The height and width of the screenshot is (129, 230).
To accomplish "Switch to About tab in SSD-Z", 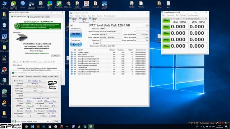I will point(56,77).
